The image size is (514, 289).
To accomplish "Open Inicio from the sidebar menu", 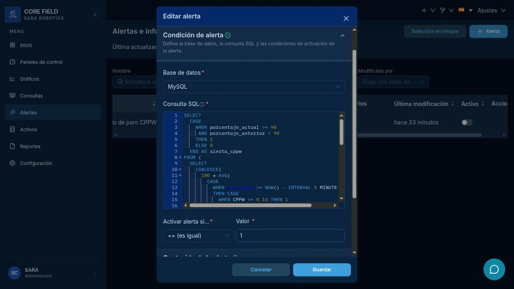I will coord(53,45).
